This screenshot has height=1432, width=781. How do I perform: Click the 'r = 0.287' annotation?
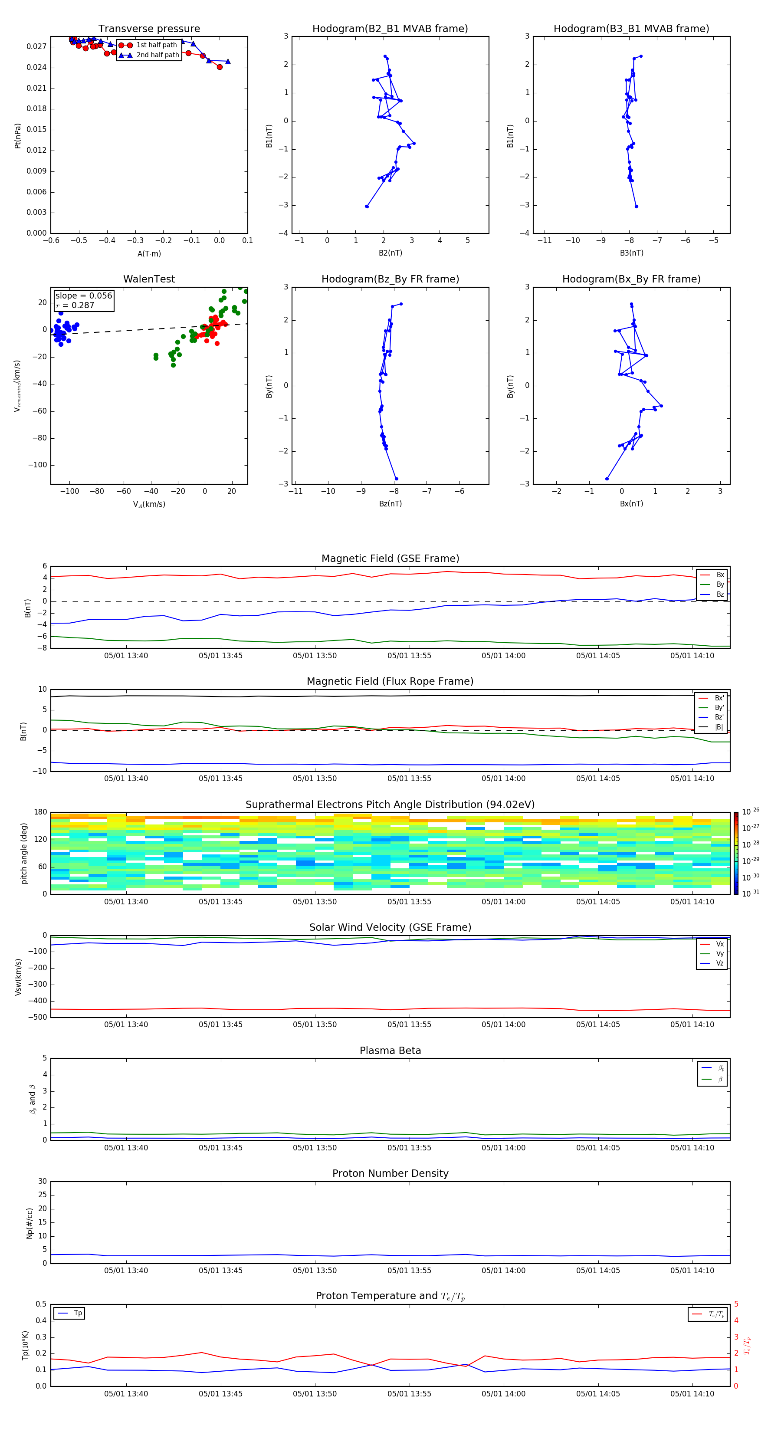click(x=75, y=305)
